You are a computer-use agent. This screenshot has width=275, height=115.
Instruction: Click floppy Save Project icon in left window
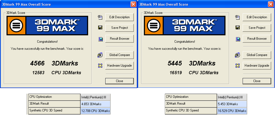click(100, 27)
